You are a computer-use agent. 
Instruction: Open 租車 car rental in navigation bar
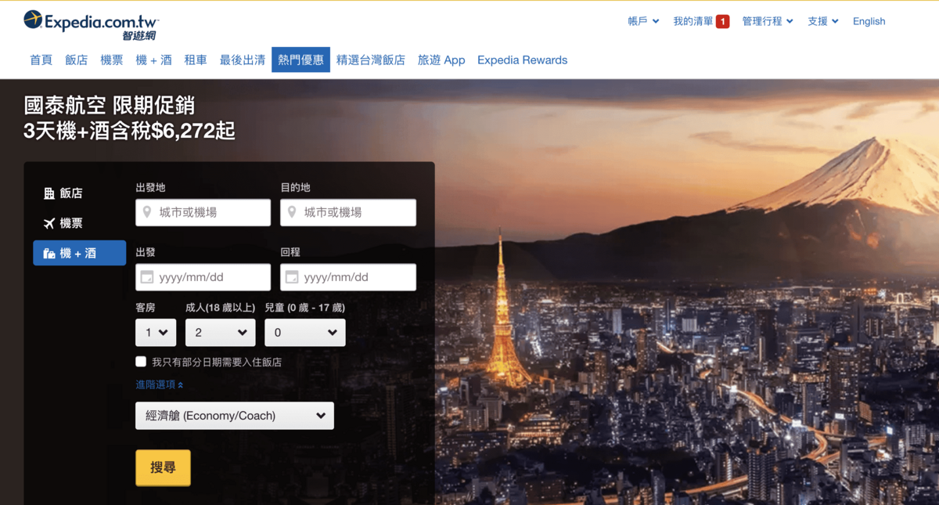point(196,60)
